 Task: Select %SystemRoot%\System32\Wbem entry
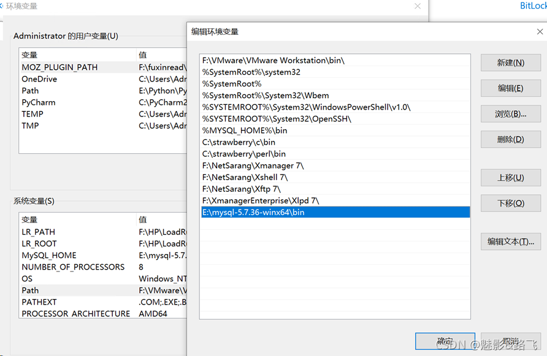point(335,96)
